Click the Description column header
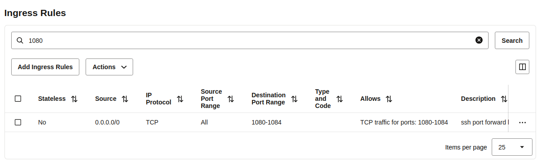This screenshot has height=166, width=541. 478,99
